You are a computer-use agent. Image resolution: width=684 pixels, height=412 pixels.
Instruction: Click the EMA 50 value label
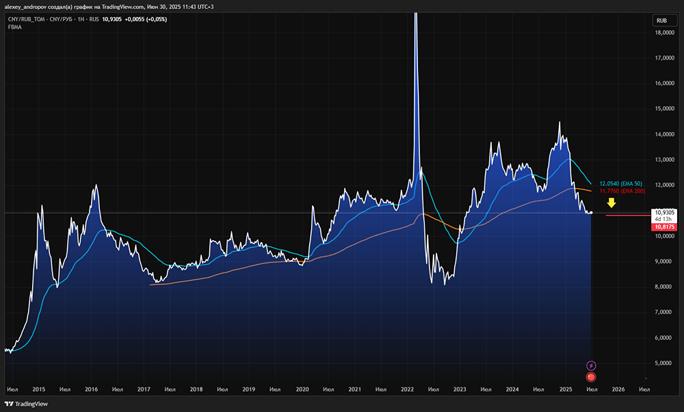point(619,184)
